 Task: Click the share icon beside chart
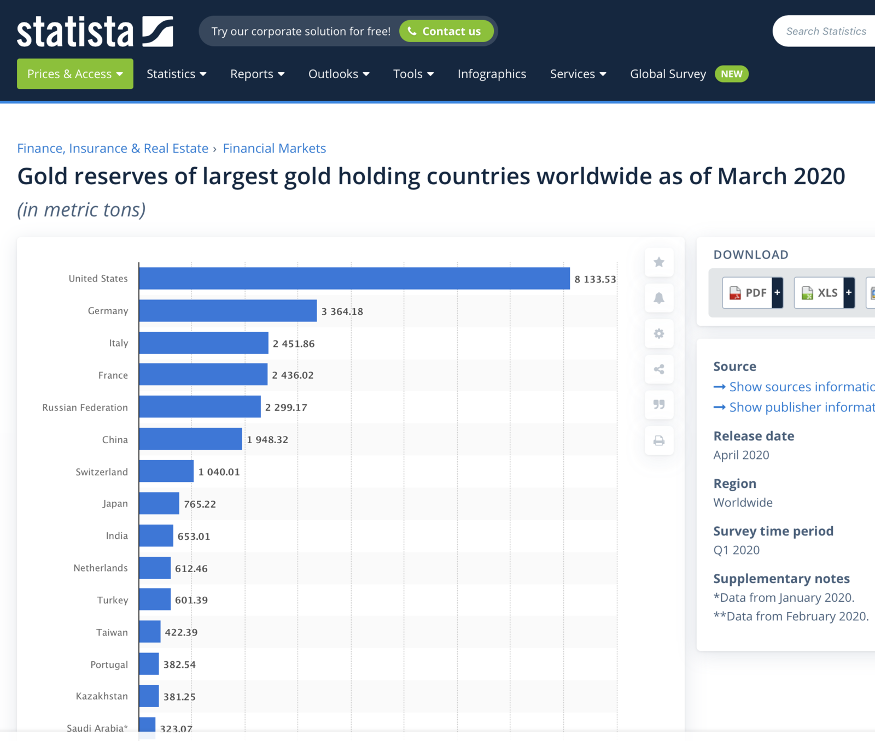(x=659, y=369)
